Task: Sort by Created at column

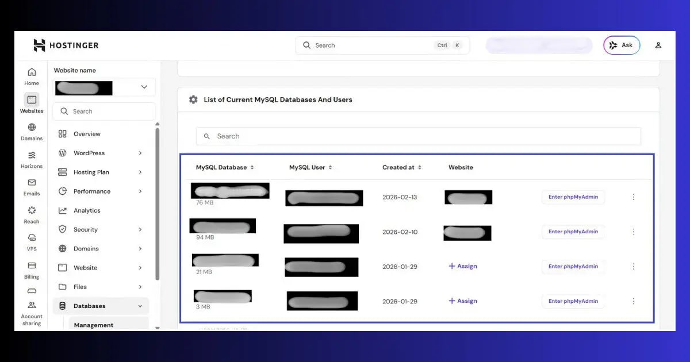Action: (402, 167)
